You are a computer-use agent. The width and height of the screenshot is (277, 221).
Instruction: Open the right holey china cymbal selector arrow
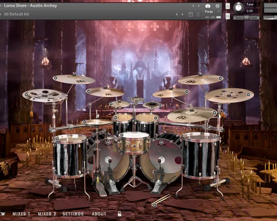(x=248, y=94)
